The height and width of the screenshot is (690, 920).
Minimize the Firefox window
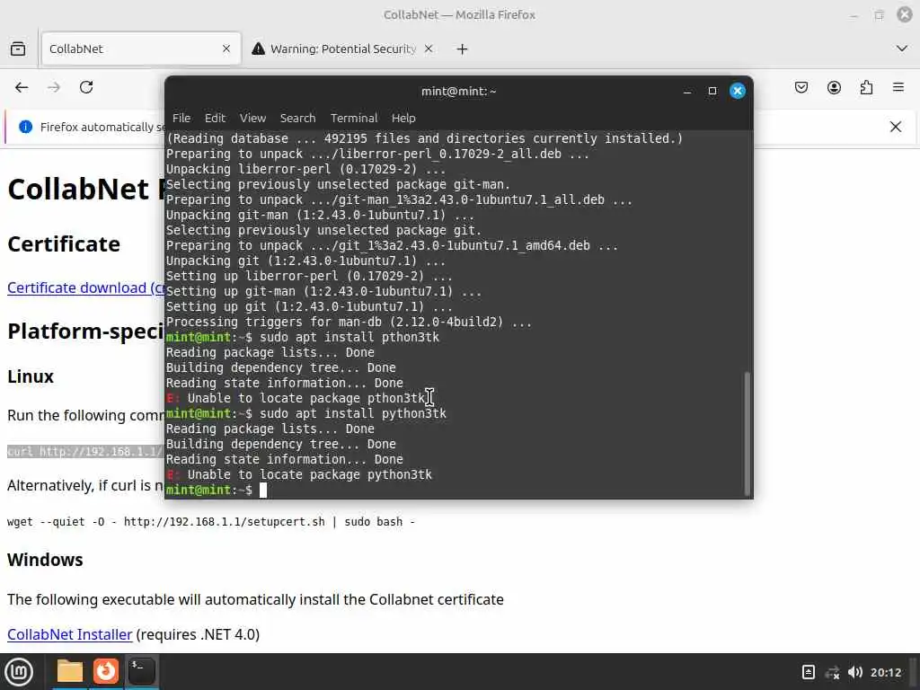pos(854,15)
